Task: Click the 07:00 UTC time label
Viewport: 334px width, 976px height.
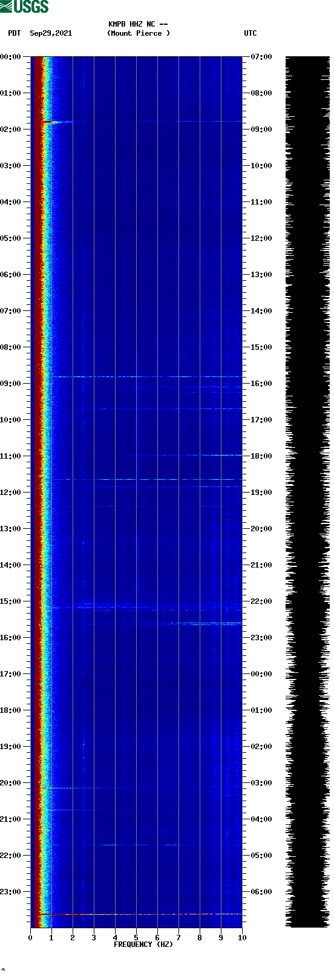Action: (x=261, y=57)
